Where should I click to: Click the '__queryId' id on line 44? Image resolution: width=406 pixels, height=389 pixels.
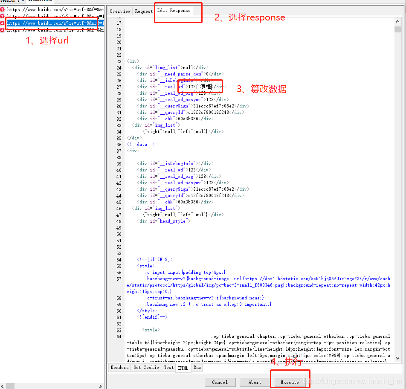coord(171,195)
